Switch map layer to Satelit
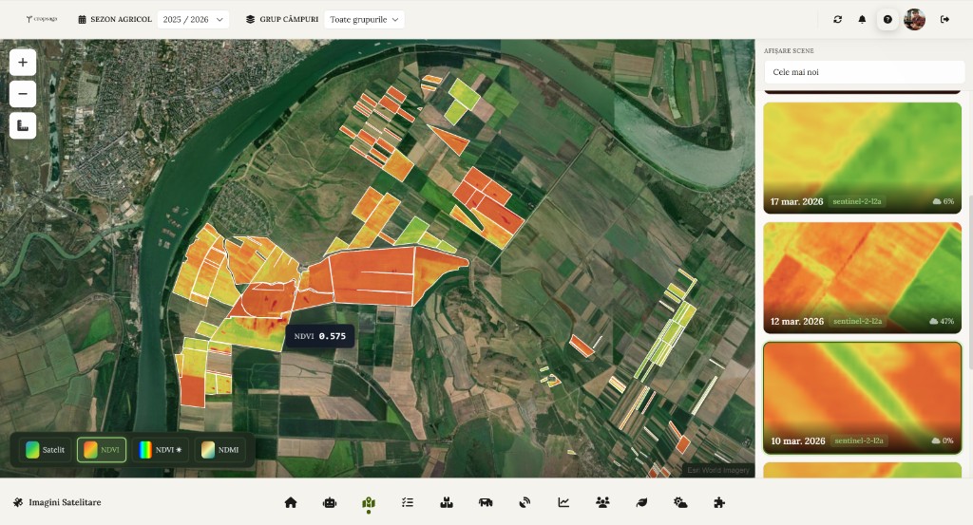This screenshot has width=973, height=525. coord(45,449)
